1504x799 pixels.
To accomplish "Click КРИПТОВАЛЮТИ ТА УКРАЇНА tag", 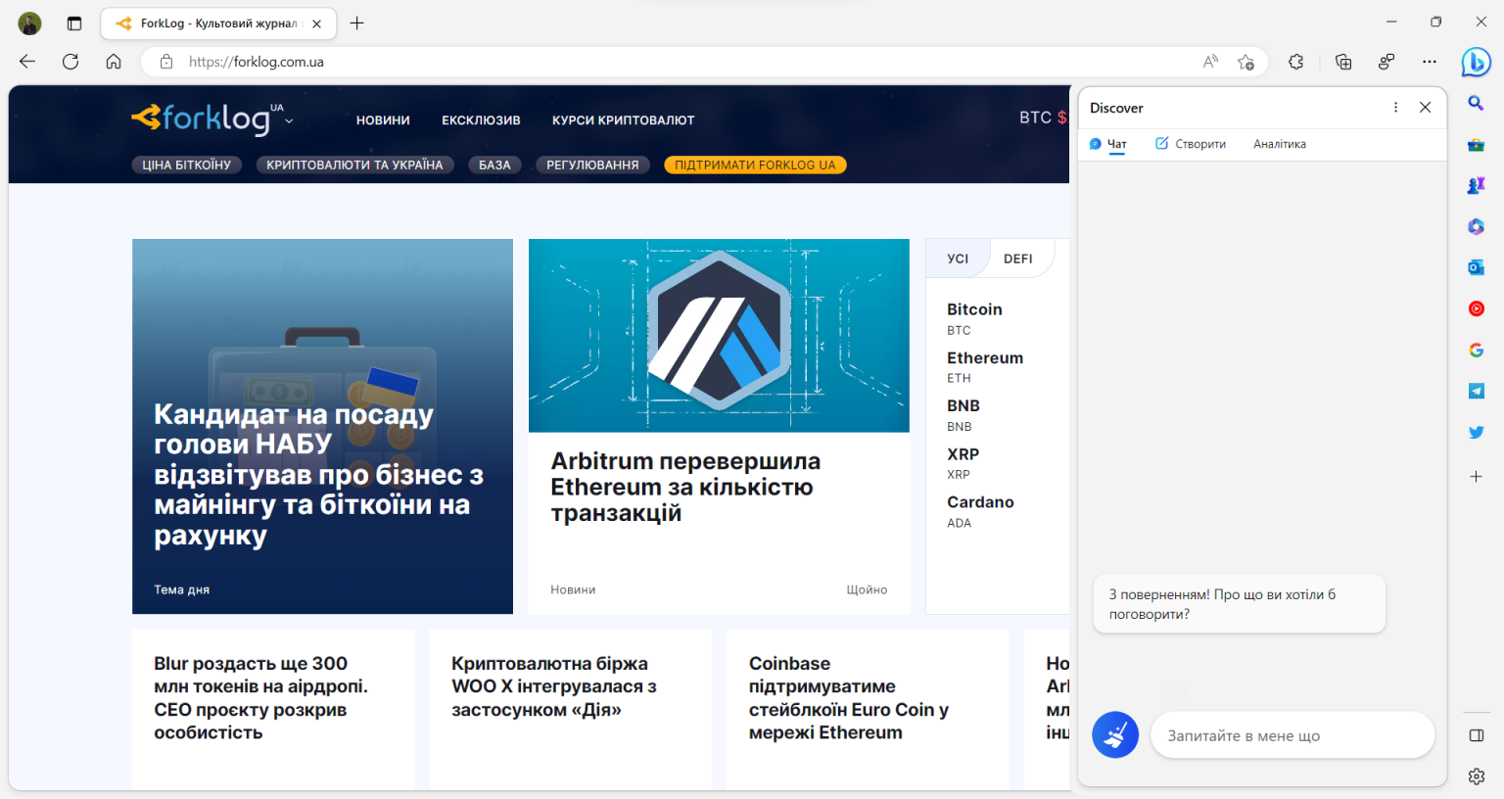I will point(354,165).
